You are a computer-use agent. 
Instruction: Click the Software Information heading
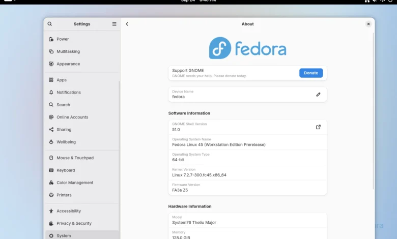click(x=189, y=113)
